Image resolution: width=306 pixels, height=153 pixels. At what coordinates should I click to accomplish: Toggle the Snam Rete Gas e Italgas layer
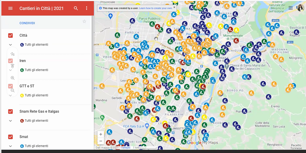point(11,111)
